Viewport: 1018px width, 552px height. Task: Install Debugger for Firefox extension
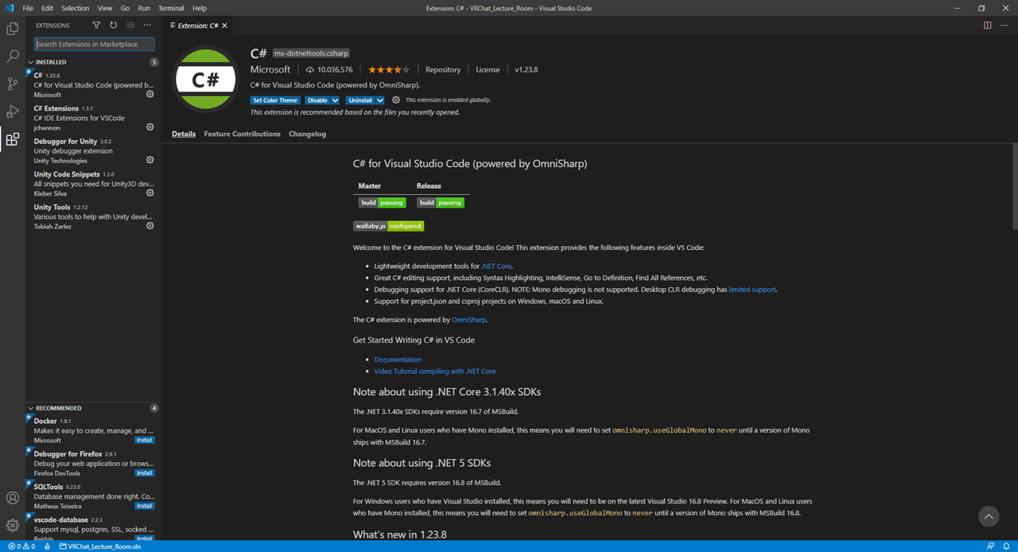[x=144, y=472]
